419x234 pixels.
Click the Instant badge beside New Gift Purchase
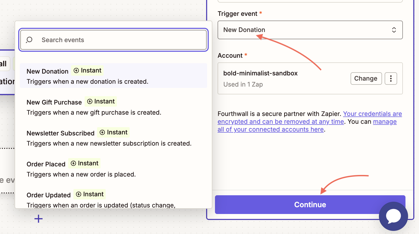tap(101, 101)
